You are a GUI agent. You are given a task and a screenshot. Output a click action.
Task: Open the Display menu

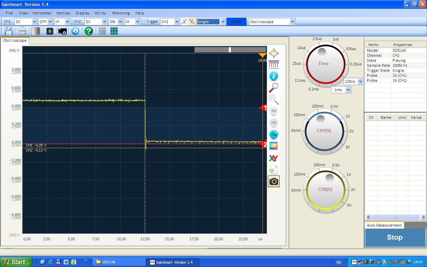point(82,13)
